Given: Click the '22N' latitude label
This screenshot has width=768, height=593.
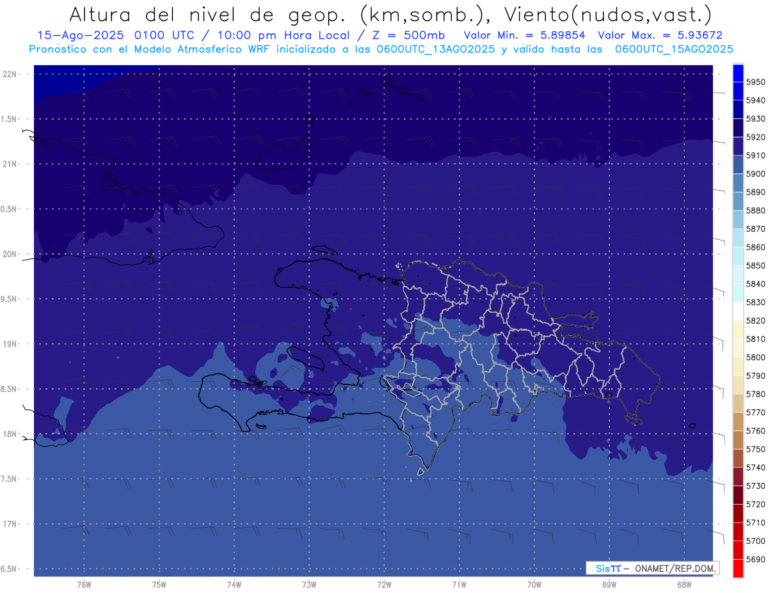Looking at the screenshot, I should pyautogui.click(x=10, y=74).
